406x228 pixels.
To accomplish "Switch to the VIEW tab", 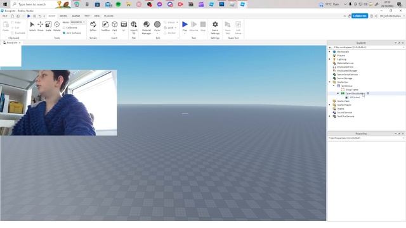I will 97,16.
